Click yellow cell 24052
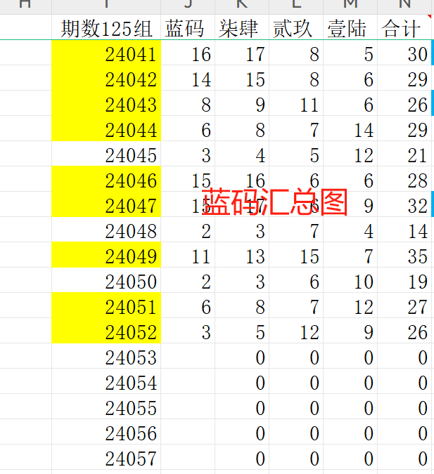 tap(106, 331)
